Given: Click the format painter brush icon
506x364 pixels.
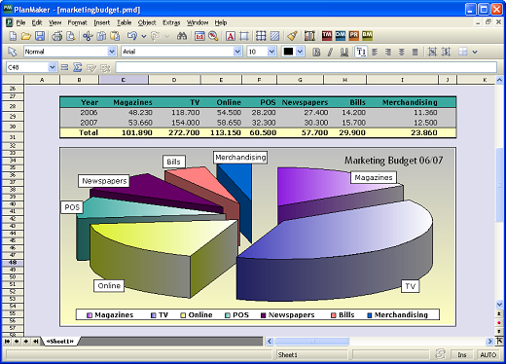Looking at the screenshot, I should 292,36.
